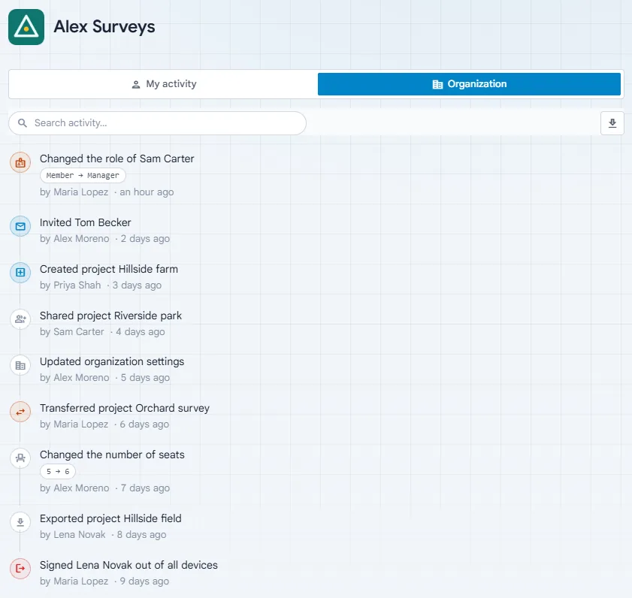Image resolution: width=632 pixels, height=598 pixels.
Task: Click Changed the number of seats text
Action: [112, 455]
